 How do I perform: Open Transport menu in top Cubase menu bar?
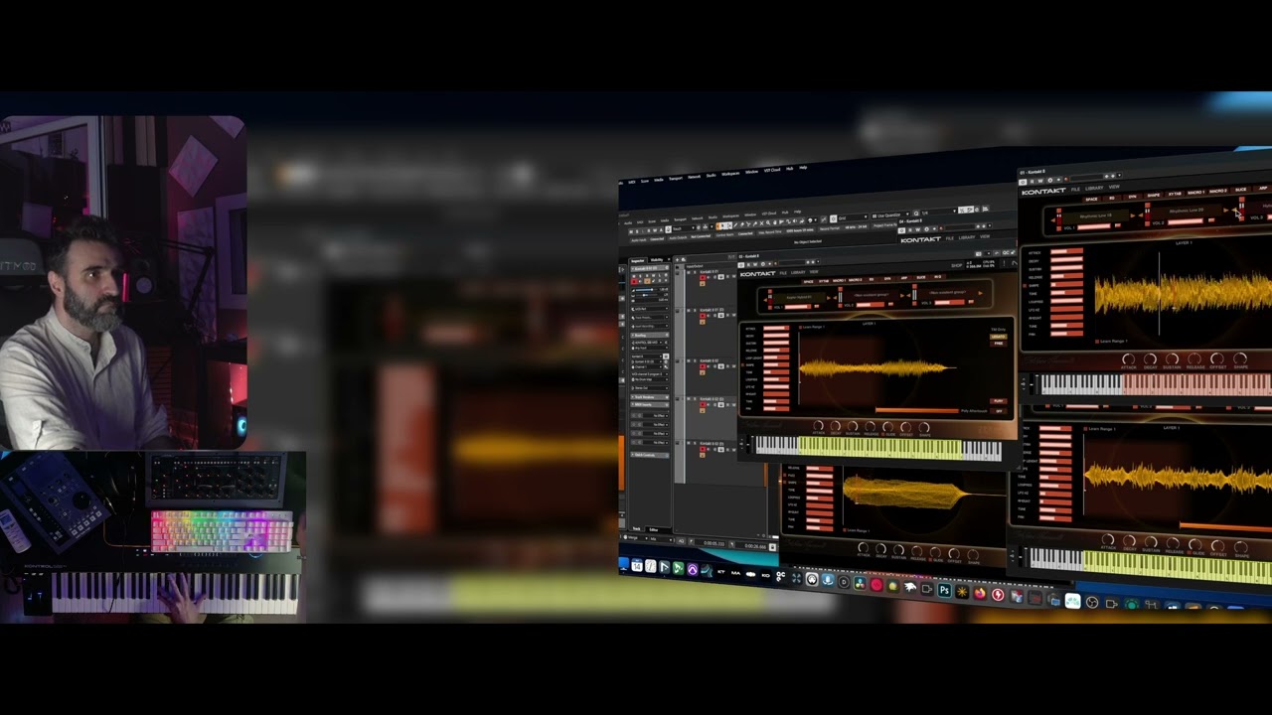(x=676, y=179)
